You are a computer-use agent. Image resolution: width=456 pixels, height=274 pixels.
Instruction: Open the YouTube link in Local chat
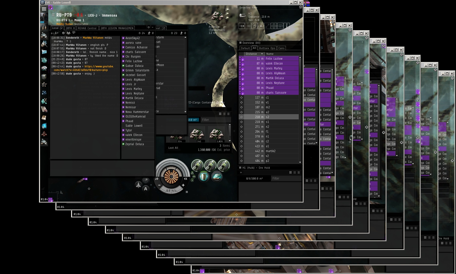tap(84, 68)
